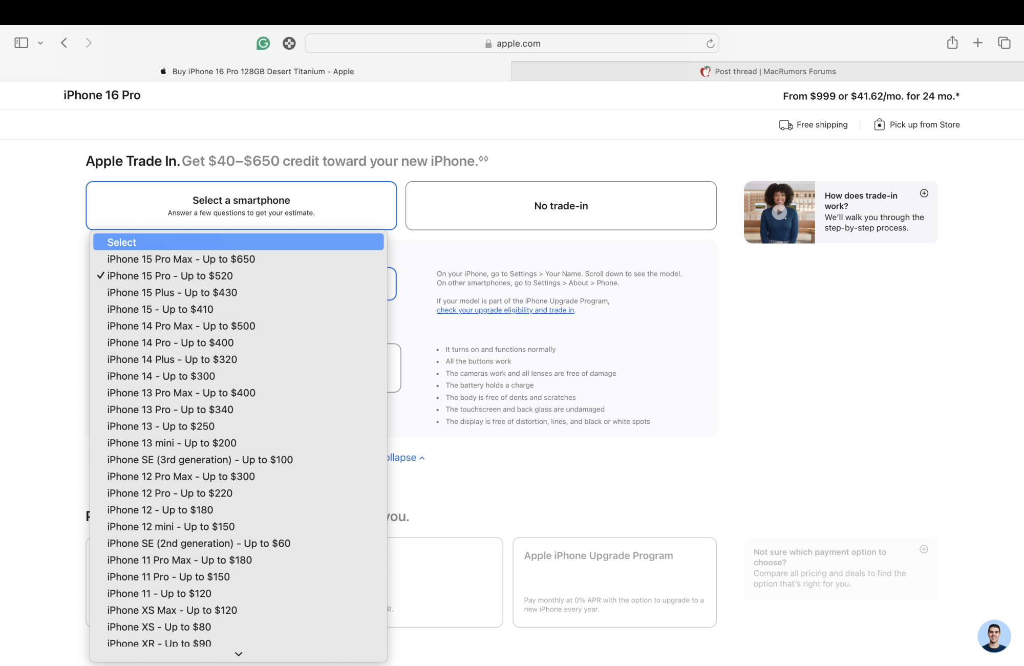This screenshot has height=666, width=1024.
Task: Go back using the back arrow
Action: point(64,43)
